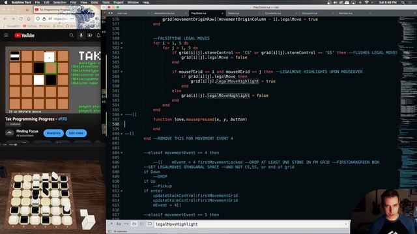The width and height of the screenshot is (417, 234).
Task: Fold code at line 582
Action: (122, 47)
